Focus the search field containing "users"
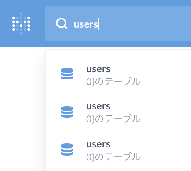This screenshot has height=171, width=191. 118,24
